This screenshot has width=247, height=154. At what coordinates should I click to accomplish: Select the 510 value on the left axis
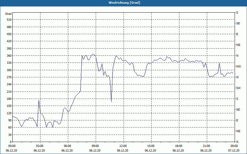[x=9, y=20]
